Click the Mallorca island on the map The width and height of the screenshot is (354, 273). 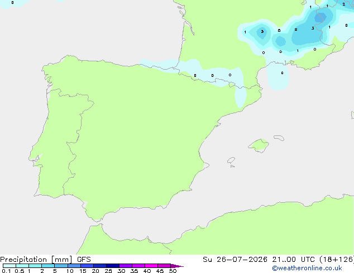[x=259, y=145]
